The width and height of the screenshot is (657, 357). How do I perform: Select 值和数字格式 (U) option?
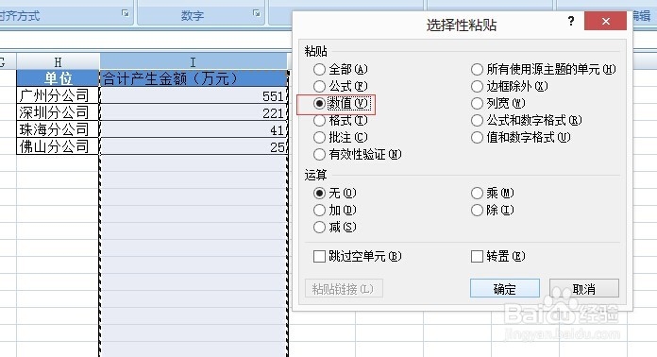[x=521, y=138]
